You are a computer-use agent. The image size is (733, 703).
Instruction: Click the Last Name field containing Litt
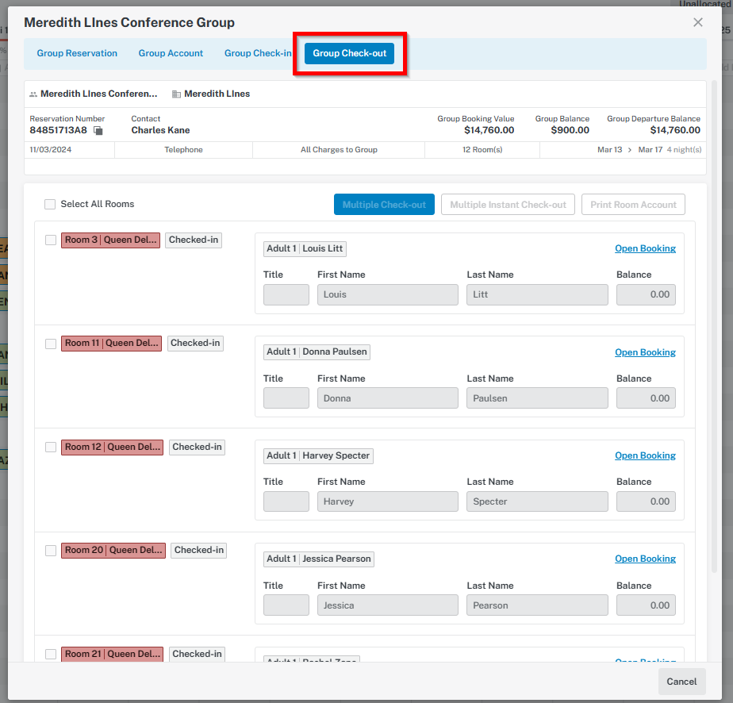click(537, 295)
